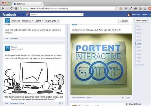Click Portent avatar on July 8 post
Image resolution: width=151 pixels, height=106 pixels.
[7, 48]
